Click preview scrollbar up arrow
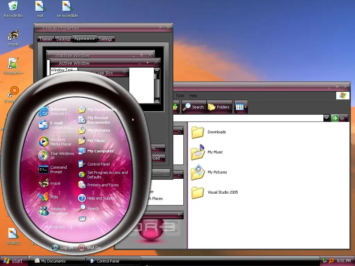Image resolution: width=355 pixels, height=266 pixels. (x=157, y=70)
